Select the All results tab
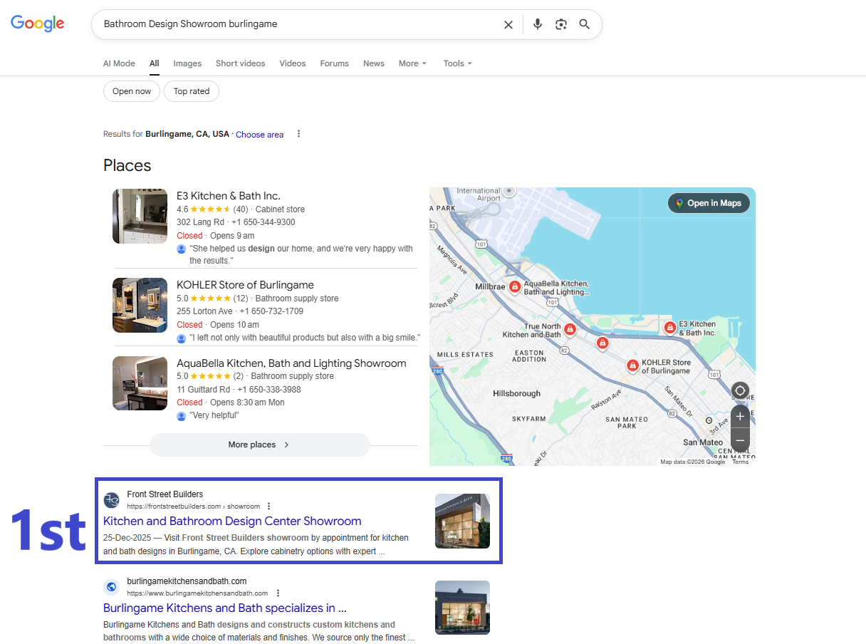 click(154, 63)
